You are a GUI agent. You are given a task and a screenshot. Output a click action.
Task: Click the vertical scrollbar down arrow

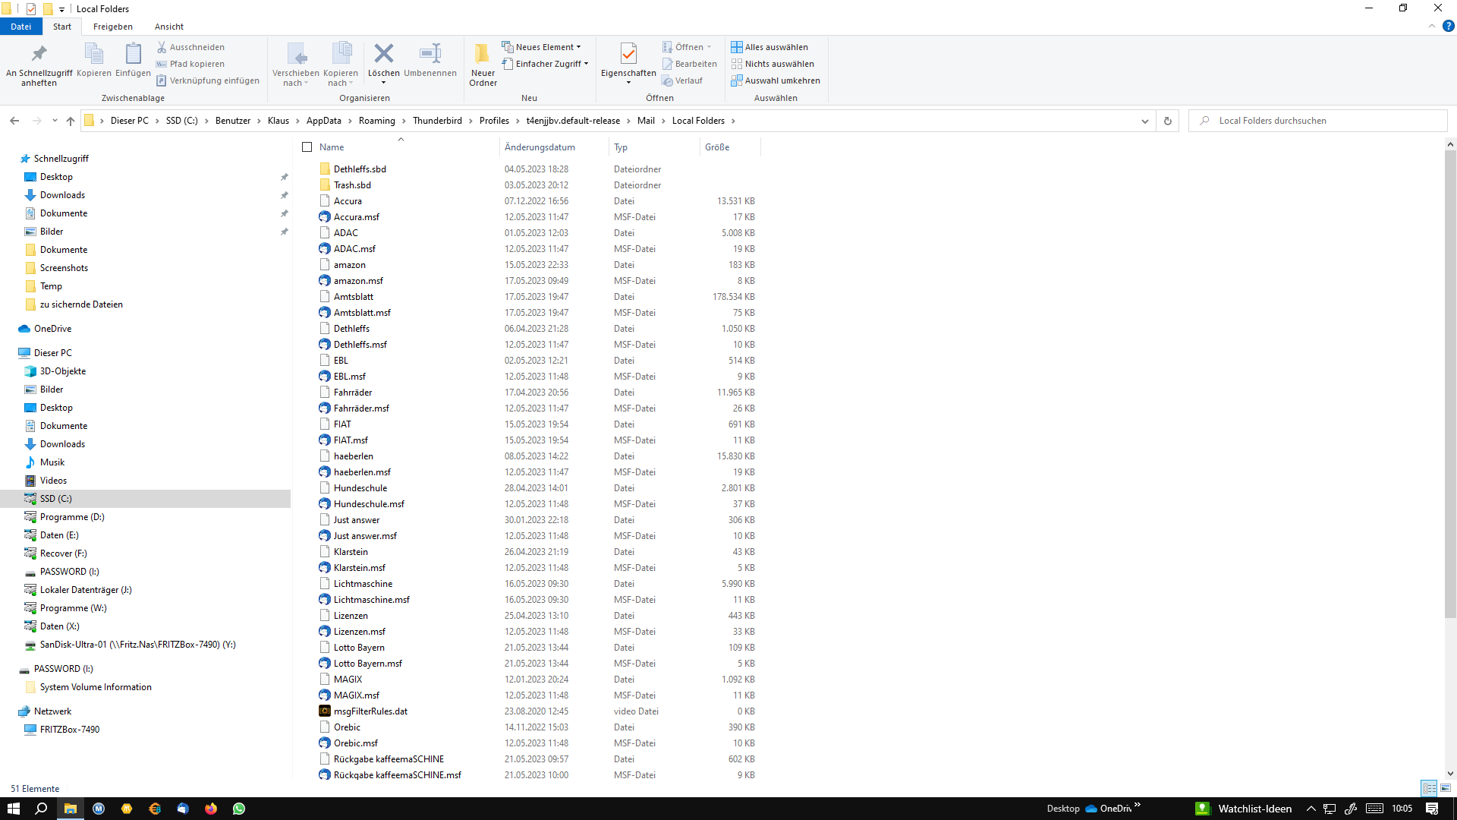coord(1450,774)
